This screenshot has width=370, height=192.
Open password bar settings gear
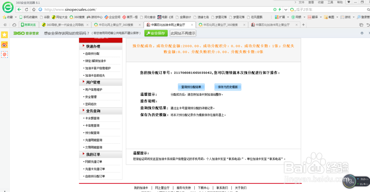pos(362,33)
